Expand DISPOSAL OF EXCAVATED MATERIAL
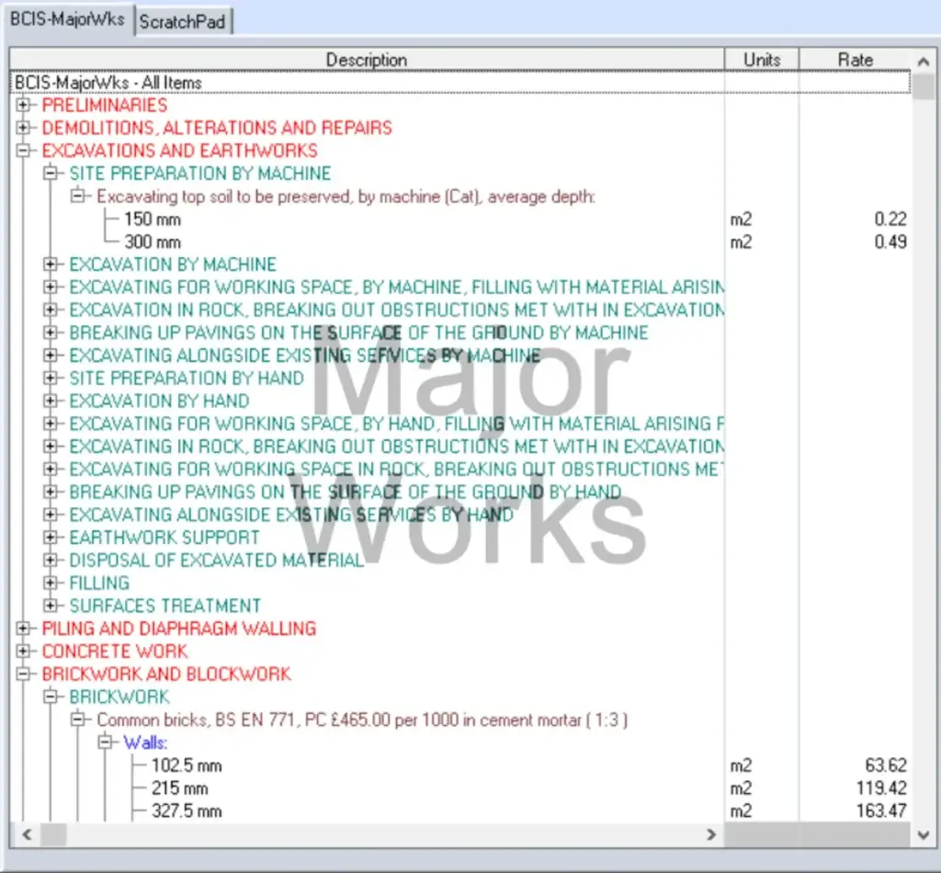The image size is (941, 873). [51, 560]
